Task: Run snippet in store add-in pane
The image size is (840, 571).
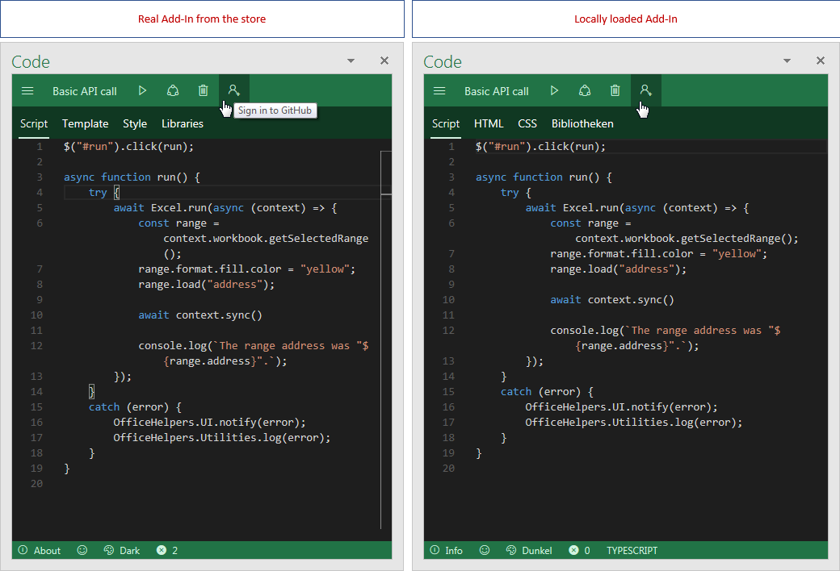Action: 142,91
